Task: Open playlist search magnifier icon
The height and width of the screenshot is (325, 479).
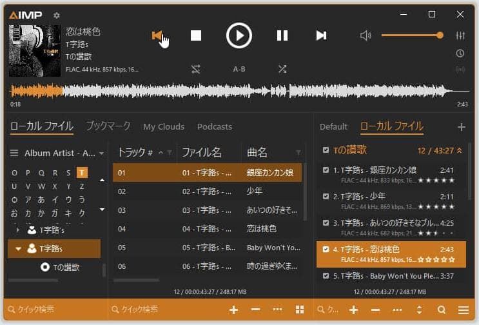Action: coord(441,310)
